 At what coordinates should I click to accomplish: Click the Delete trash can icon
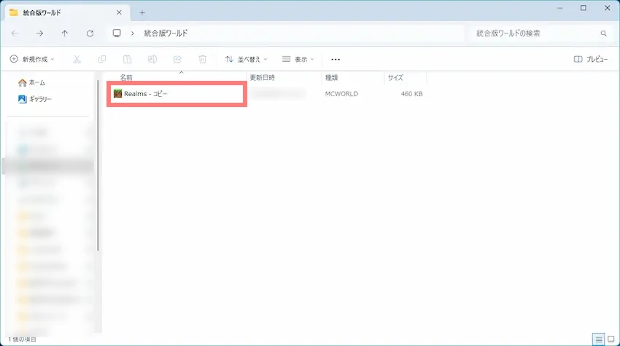click(x=203, y=59)
